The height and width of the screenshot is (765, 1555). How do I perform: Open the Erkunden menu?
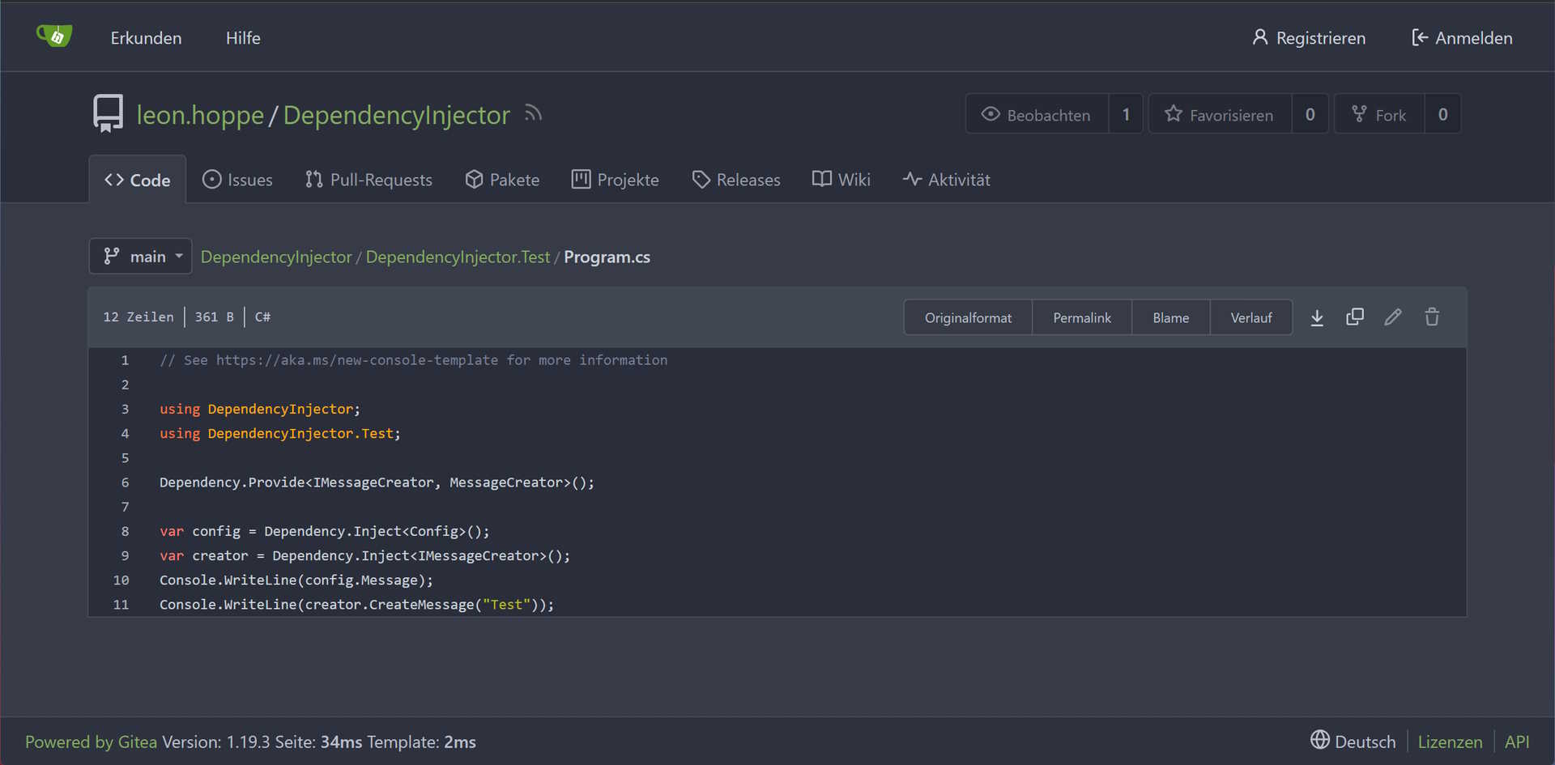[146, 38]
